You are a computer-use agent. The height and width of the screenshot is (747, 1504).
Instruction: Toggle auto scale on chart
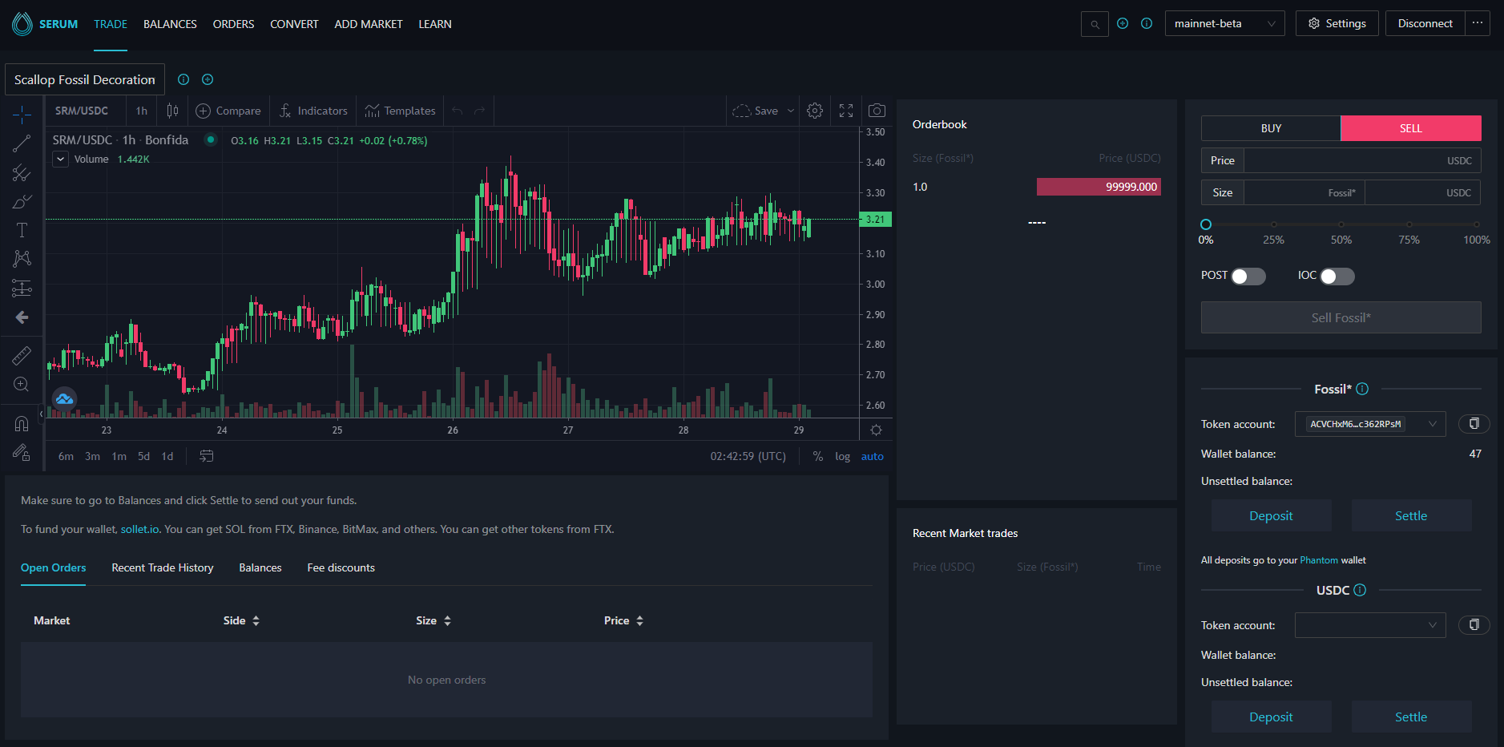pyautogui.click(x=872, y=456)
